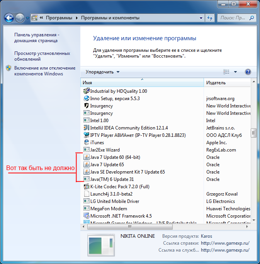Screen dimensions: 260x264
Task: Select the IntelliJ IDEA Community Edition icon
Action: (86, 128)
